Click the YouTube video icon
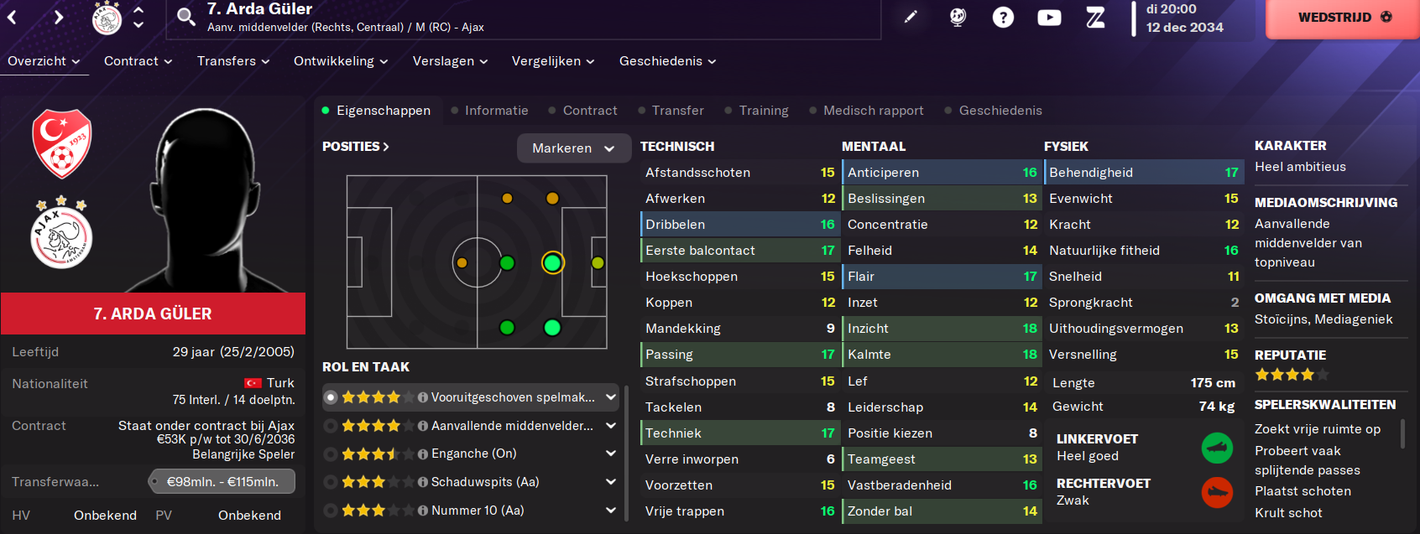 click(x=1049, y=17)
